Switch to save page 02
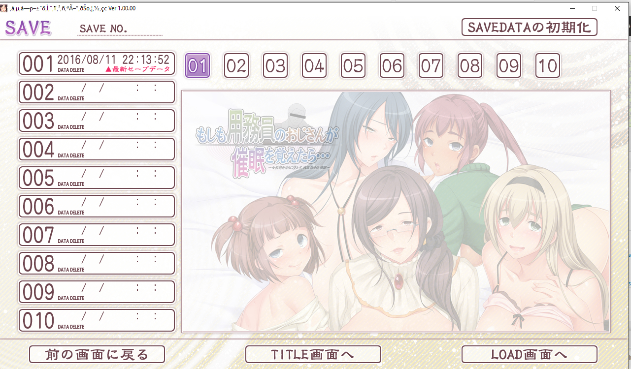 236,65
